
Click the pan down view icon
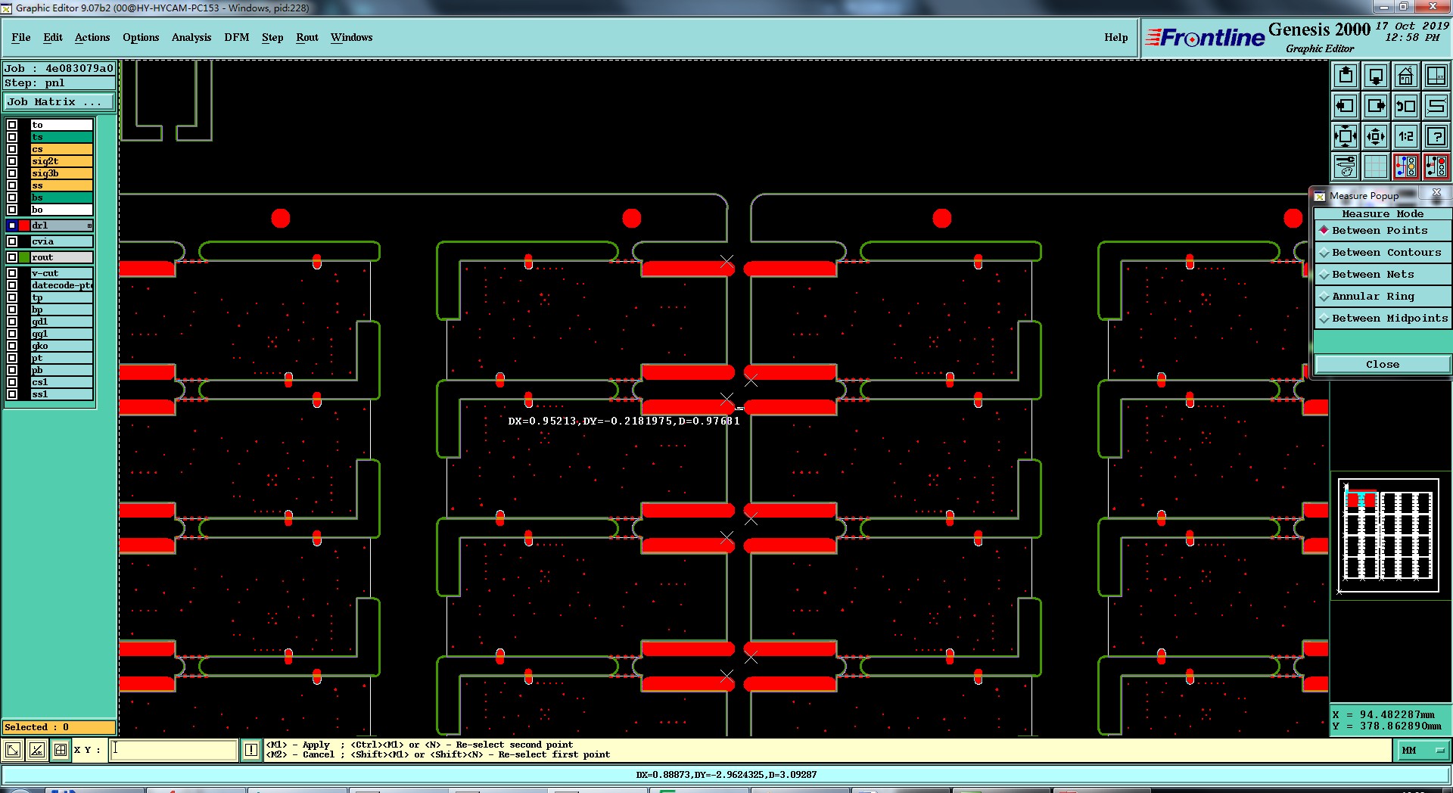pyautogui.click(x=1376, y=76)
